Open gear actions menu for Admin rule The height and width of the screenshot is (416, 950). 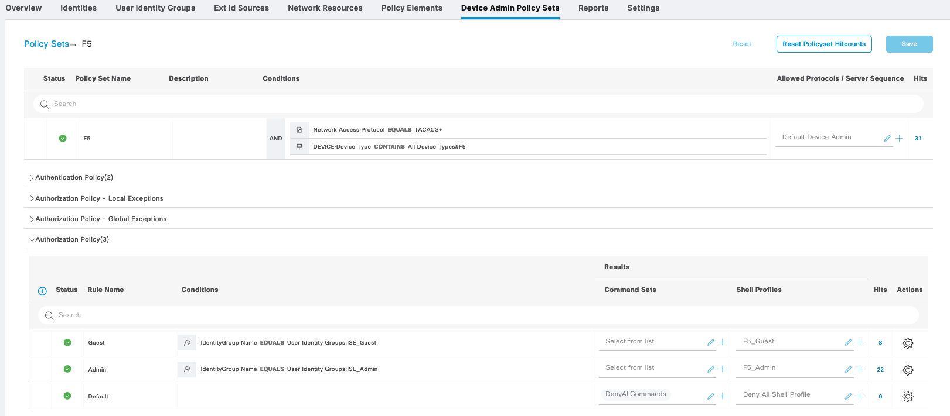click(908, 370)
